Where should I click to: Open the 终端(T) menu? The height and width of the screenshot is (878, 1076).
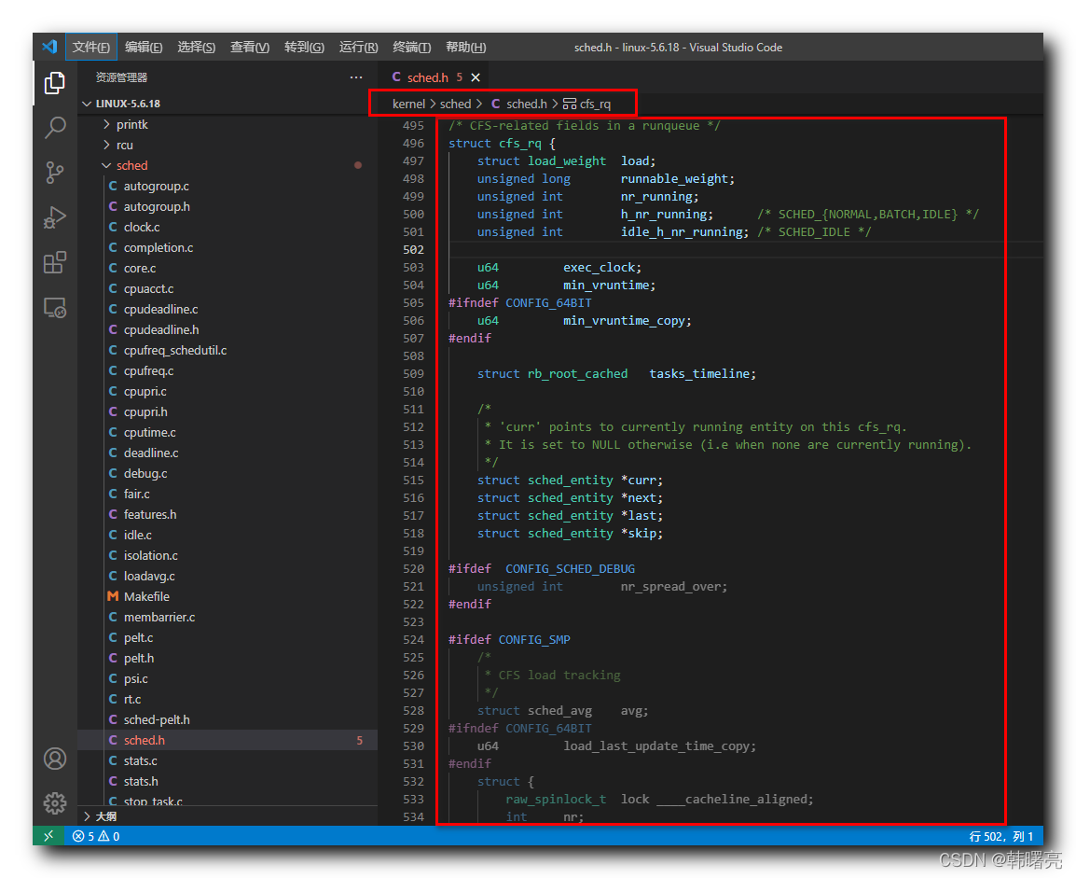412,47
